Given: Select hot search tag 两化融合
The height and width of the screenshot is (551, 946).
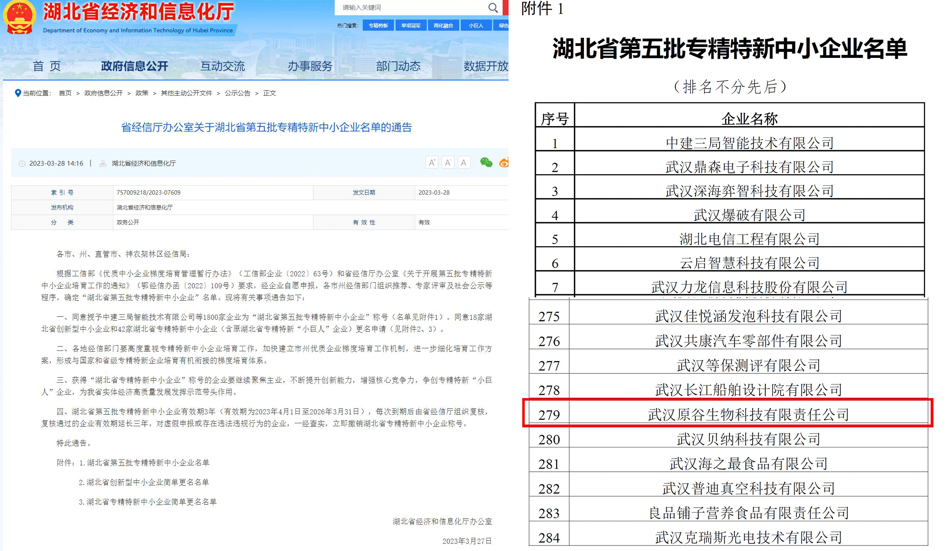Looking at the screenshot, I should tap(443, 26).
